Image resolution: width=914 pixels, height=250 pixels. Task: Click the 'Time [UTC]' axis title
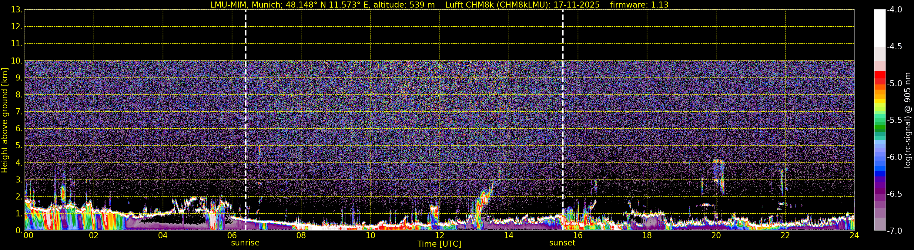click(x=439, y=244)
